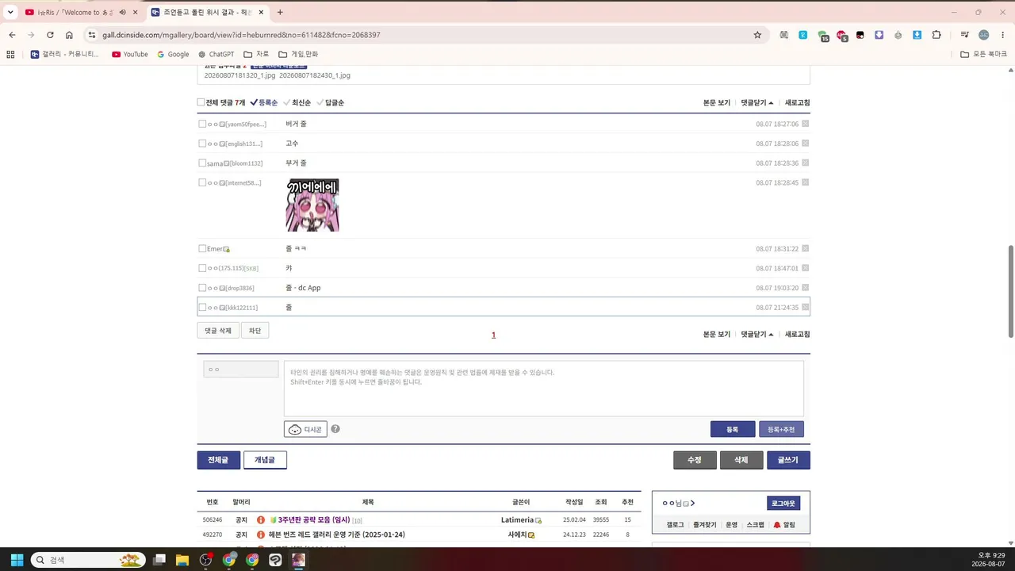Collapse comments with top 댓글닫기 toggle
This screenshot has height=571, width=1015.
pyautogui.click(x=757, y=102)
